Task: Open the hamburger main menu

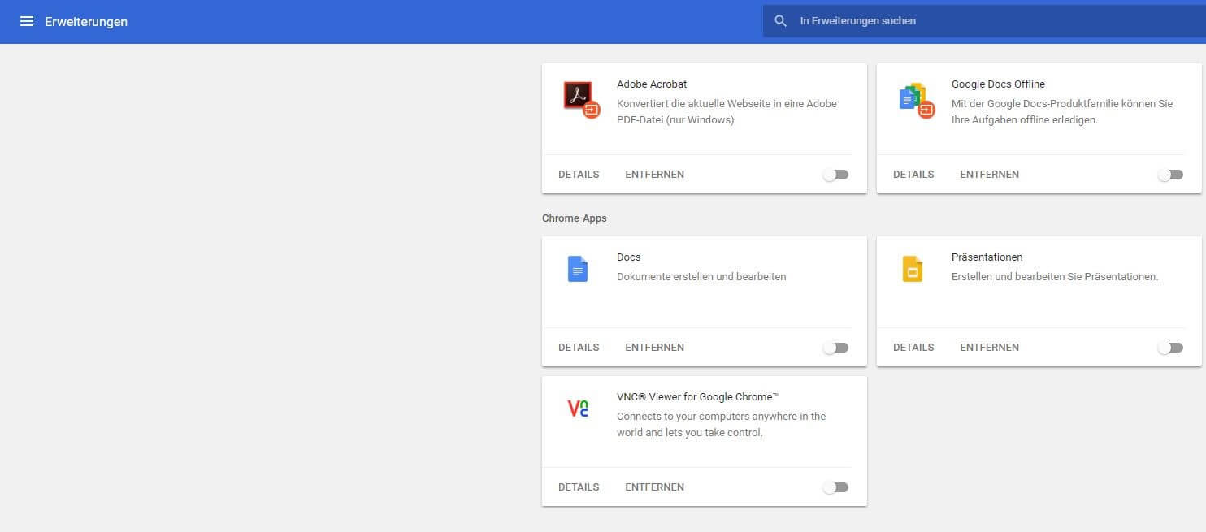Action: [x=27, y=21]
